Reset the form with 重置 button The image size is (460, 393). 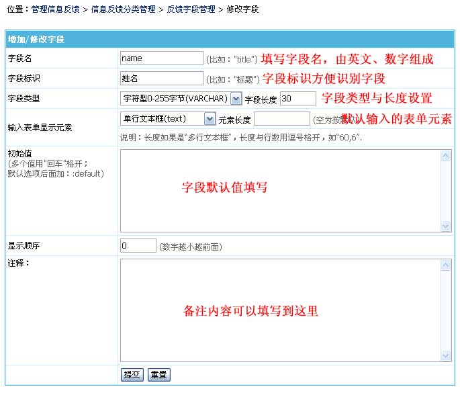click(x=158, y=375)
